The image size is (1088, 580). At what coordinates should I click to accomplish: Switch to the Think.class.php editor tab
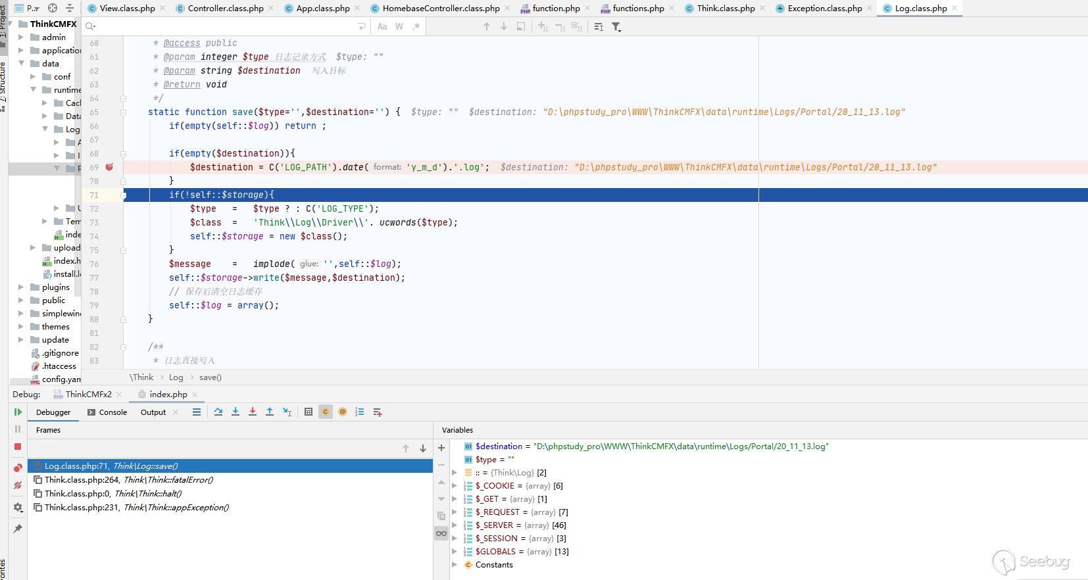(725, 9)
